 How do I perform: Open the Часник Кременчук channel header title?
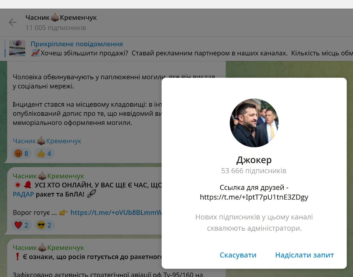(61, 17)
